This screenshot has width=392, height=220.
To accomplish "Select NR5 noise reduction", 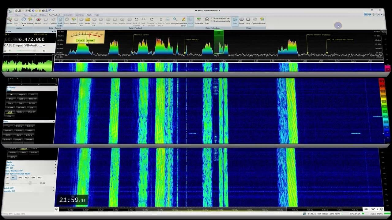I will [40, 178].
